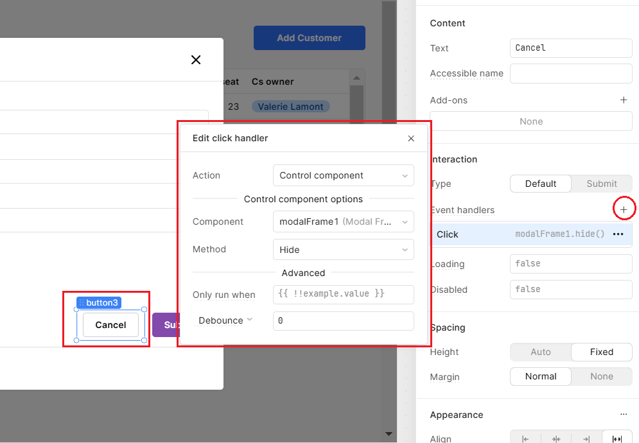The height and width of the screenshot is (443, 639).
Task: Click the Cs owner column header
Action: point(273,82)
